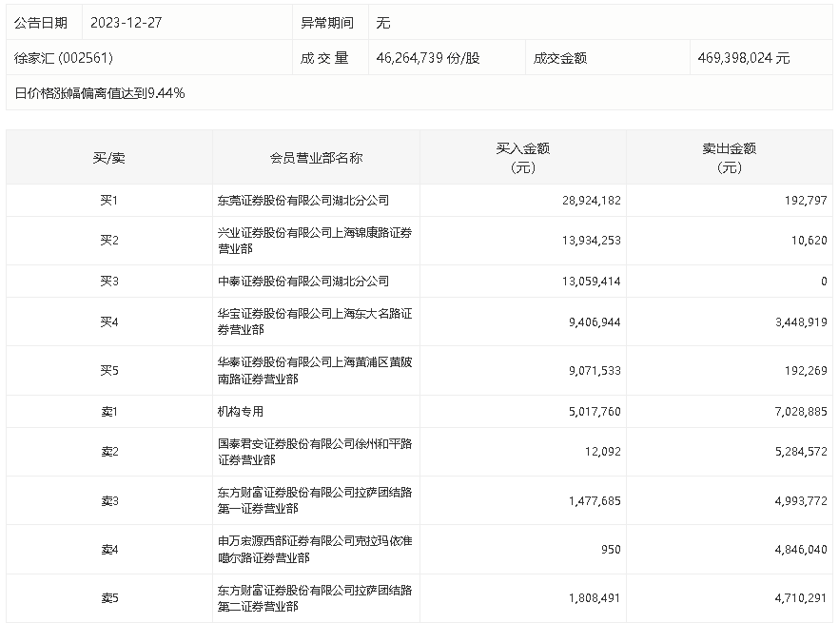
Task: Click the 买/卖 column header
Action: point(109,158)
